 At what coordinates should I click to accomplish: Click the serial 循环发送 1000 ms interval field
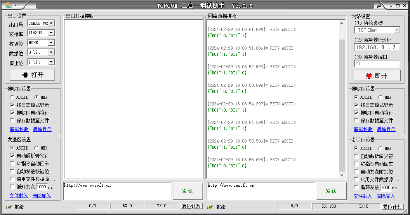[x=42, y=187]
